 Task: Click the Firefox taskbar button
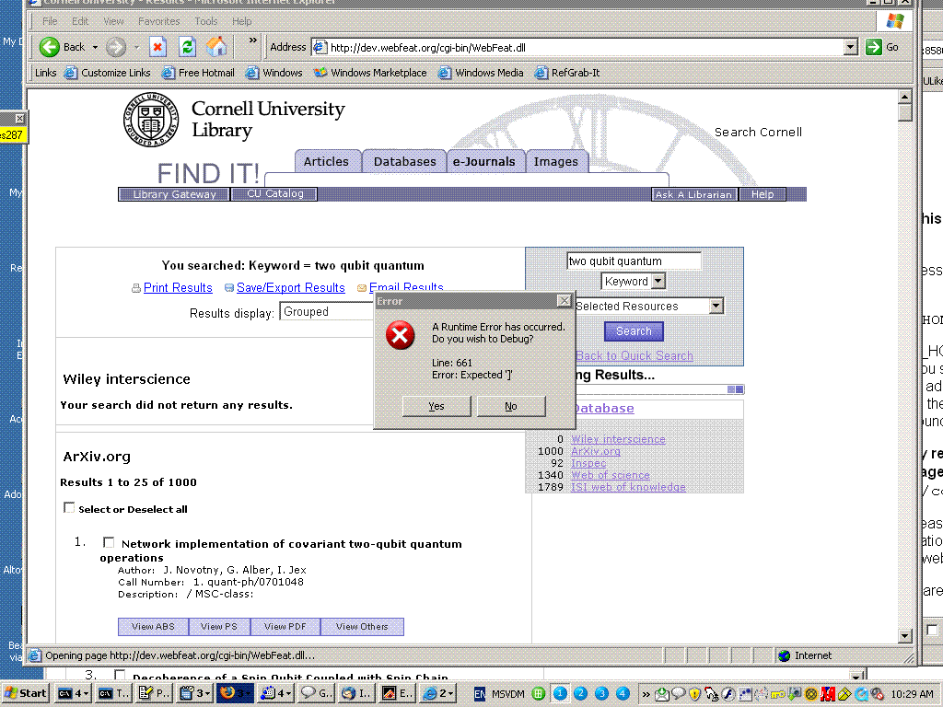pyautogui.click(x=235, y=693)
